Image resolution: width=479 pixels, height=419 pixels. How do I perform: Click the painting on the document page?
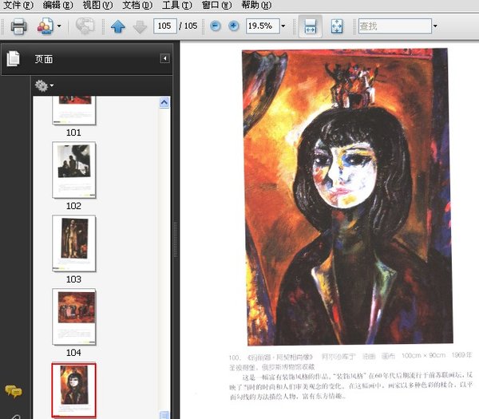(x=347, y=196)
